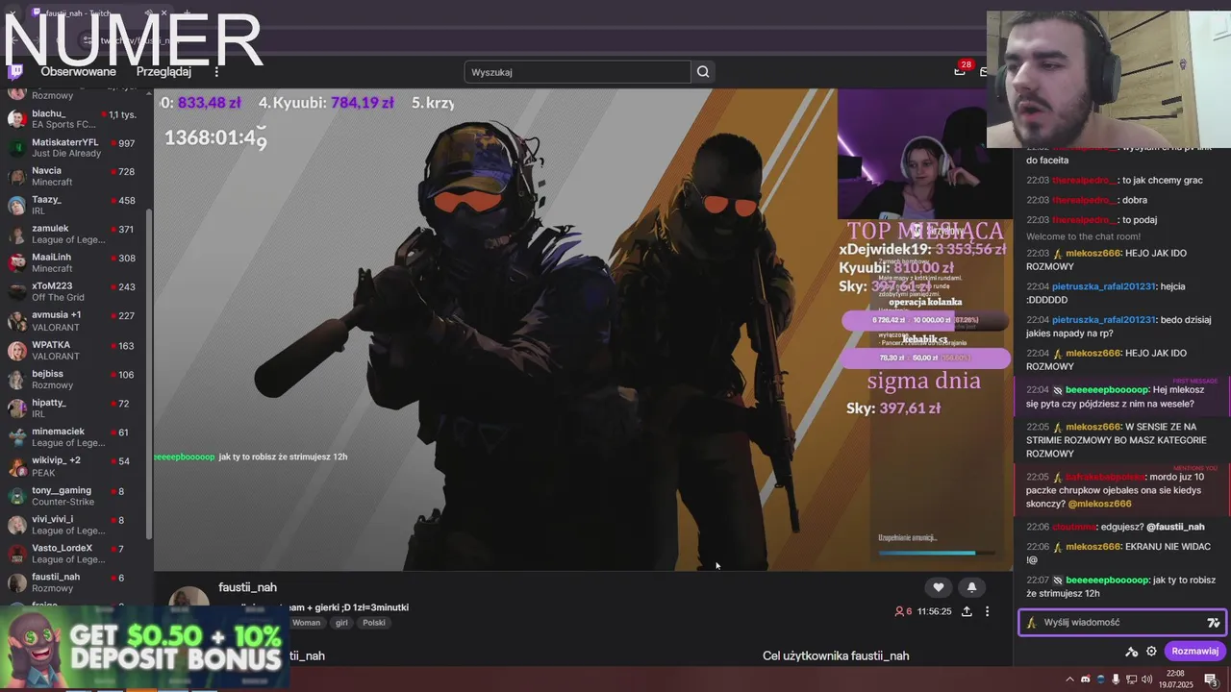Open channel points banana icon
This screenshot has width=1231, height=692.
[1032, 623]
